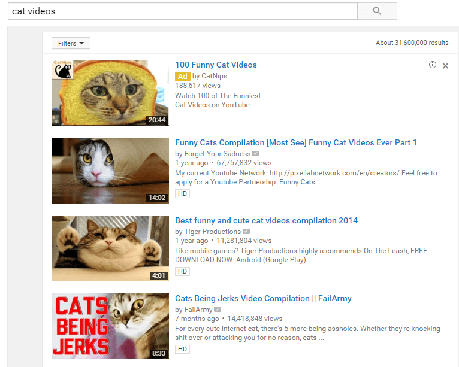Click HD badge under Cats Being Jerks

[x=182, y=349]
